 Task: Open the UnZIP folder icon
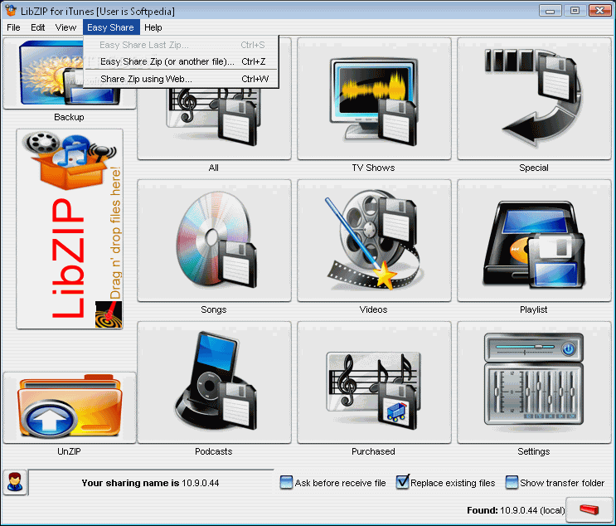pyautogui.click(x=70, y=407)
